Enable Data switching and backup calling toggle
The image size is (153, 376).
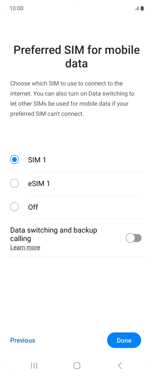click(134, 238)
